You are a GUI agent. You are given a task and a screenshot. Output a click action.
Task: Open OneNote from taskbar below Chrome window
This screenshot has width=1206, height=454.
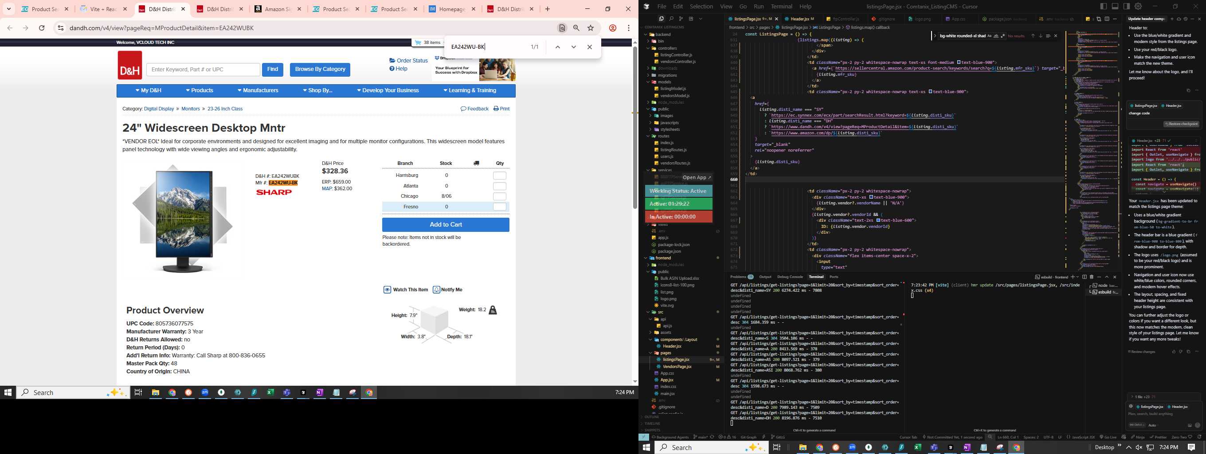pyautogui.click(x=319, y=393)
